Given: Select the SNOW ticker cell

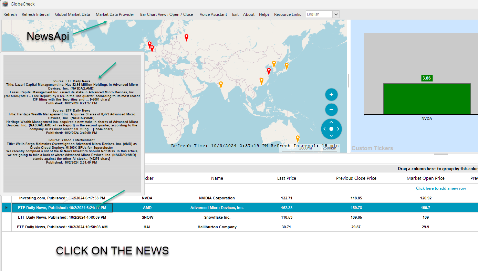Looking at the screenshot, I should tap(147, 217).
